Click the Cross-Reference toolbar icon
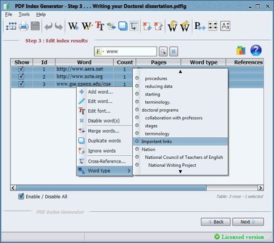Viewport: 274px width, 243px height. tap(134, 26)
